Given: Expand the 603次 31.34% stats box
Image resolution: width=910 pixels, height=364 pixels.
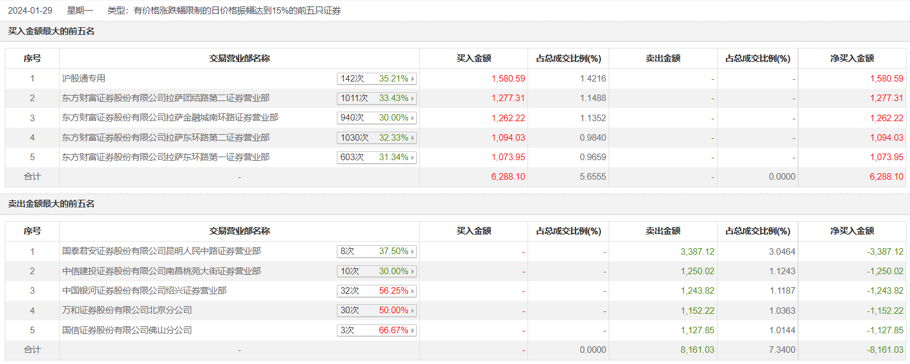Looking at the screenshot, I should point(377,158).
